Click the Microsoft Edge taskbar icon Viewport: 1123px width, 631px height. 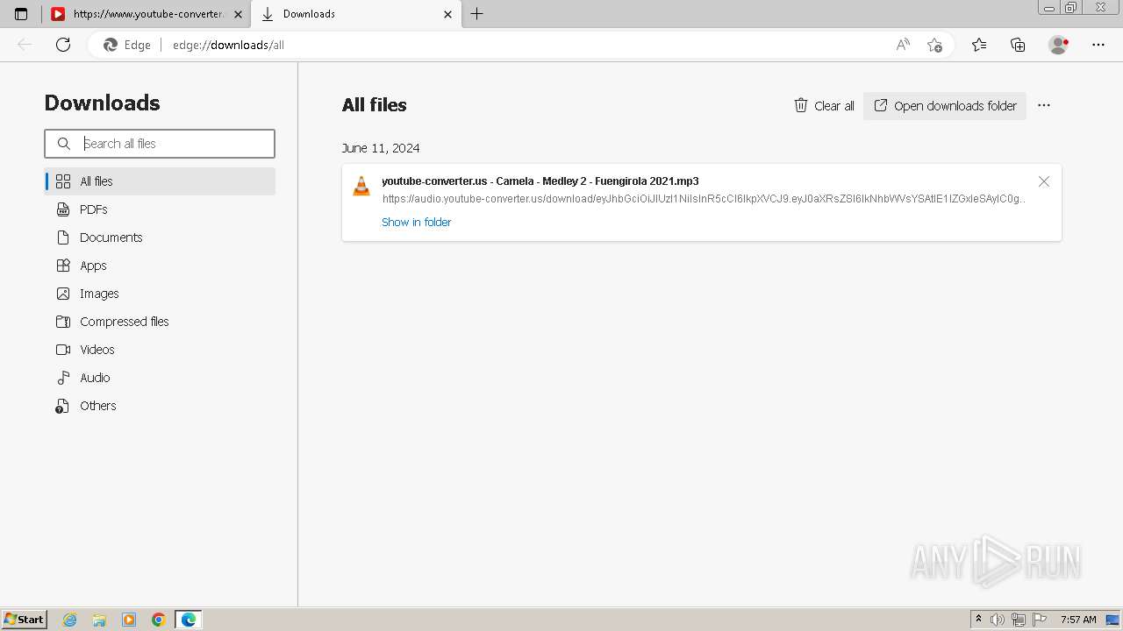(x=189, y=620)
